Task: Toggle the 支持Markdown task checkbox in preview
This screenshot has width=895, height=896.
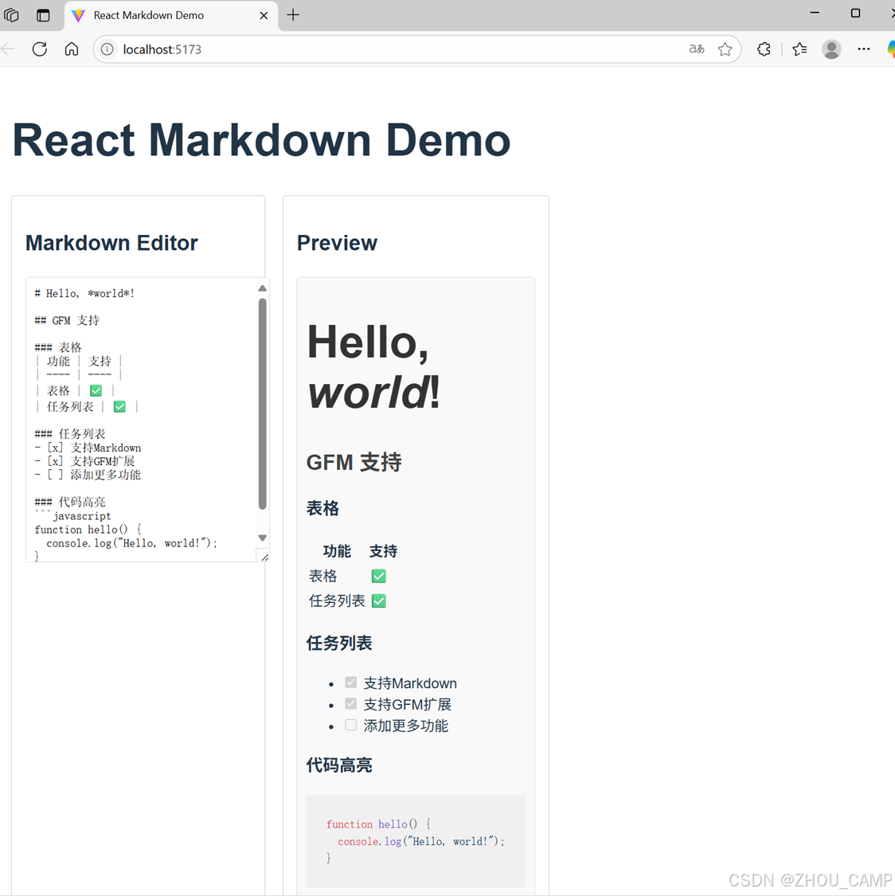Action: 350,683
